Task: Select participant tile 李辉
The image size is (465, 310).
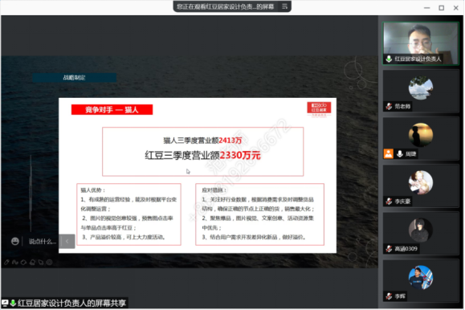Action: click(421, 281)
